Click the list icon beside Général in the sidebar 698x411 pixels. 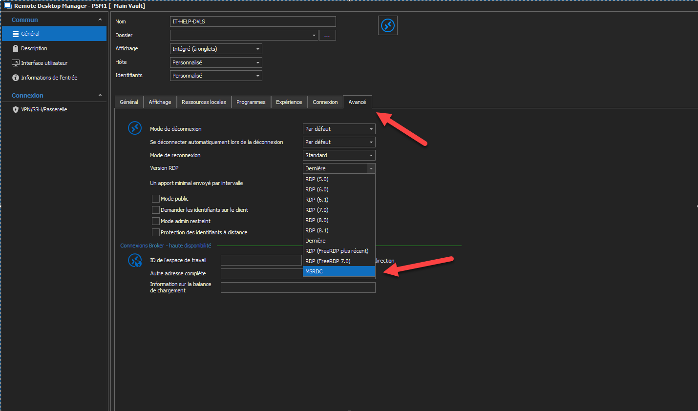16,33
